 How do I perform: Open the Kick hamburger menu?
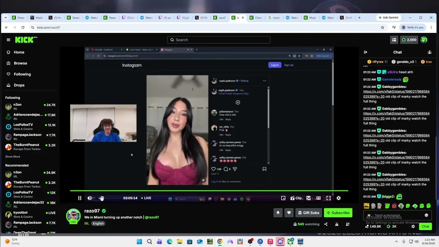(8, 40)
